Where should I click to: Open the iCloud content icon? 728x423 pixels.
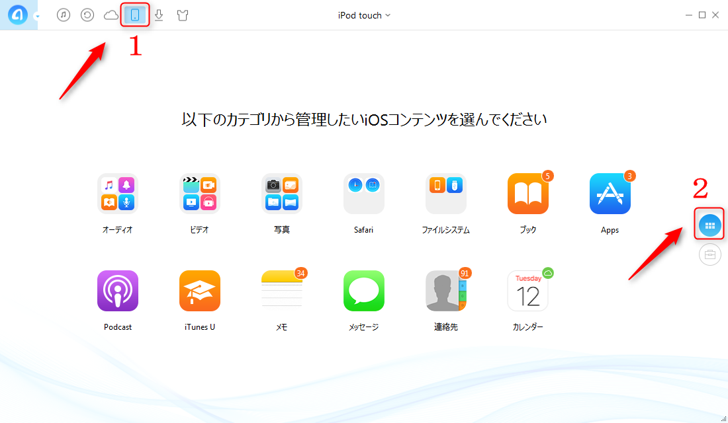[111, 15]
